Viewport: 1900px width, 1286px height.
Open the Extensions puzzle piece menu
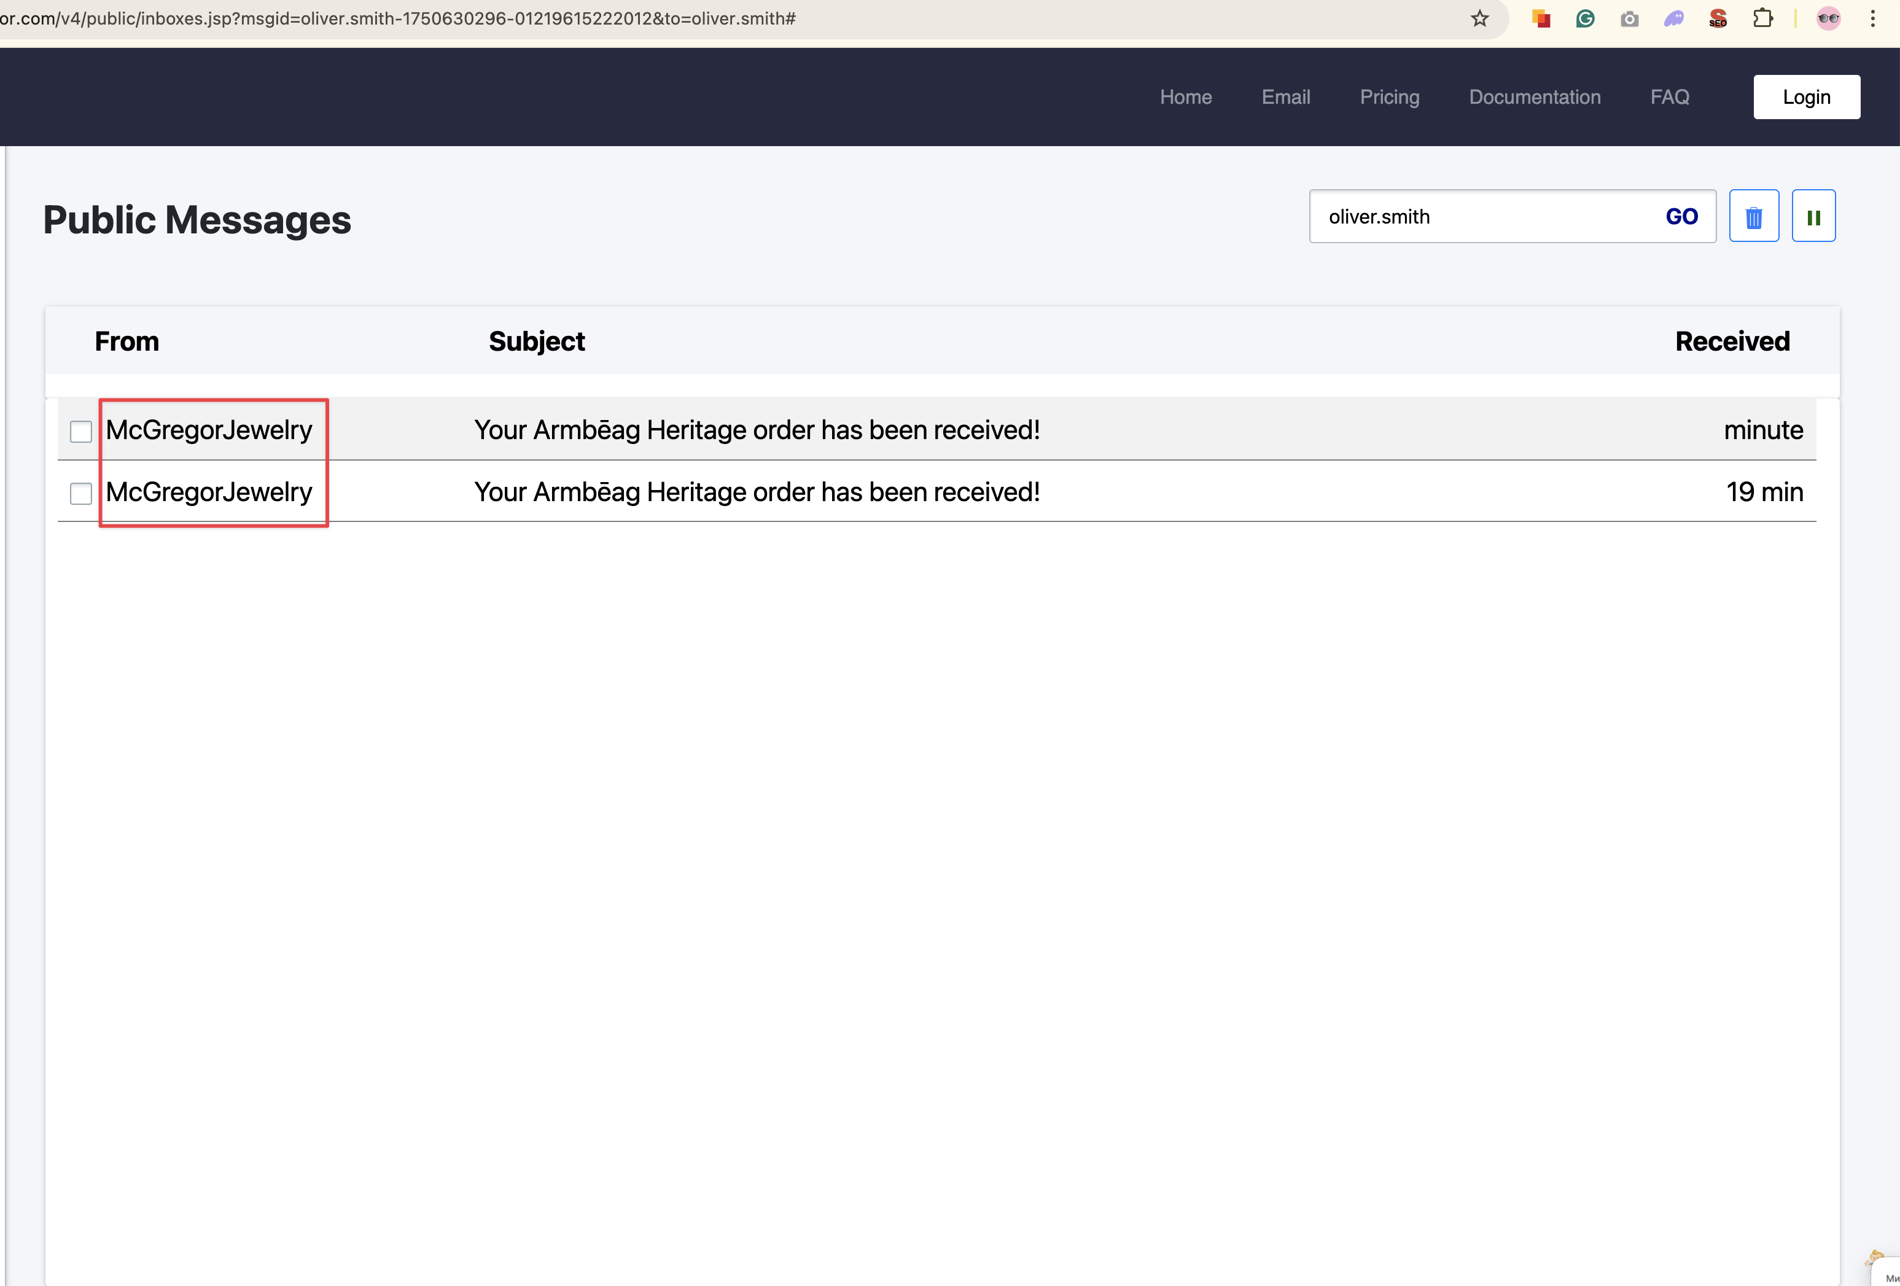[1762, 19]
